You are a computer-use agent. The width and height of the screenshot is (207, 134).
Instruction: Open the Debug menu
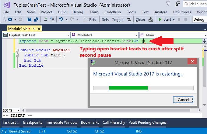pyautogui.click(x=78, y=12)
